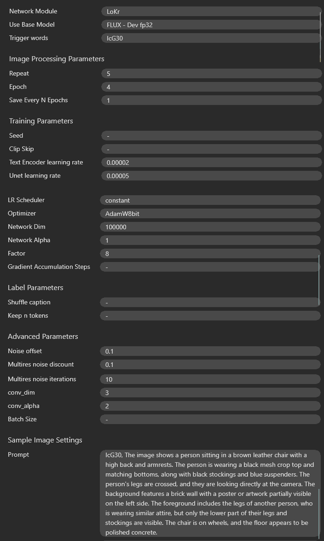
Task: Click the Network Alpha field
Action: coord(210,240)
